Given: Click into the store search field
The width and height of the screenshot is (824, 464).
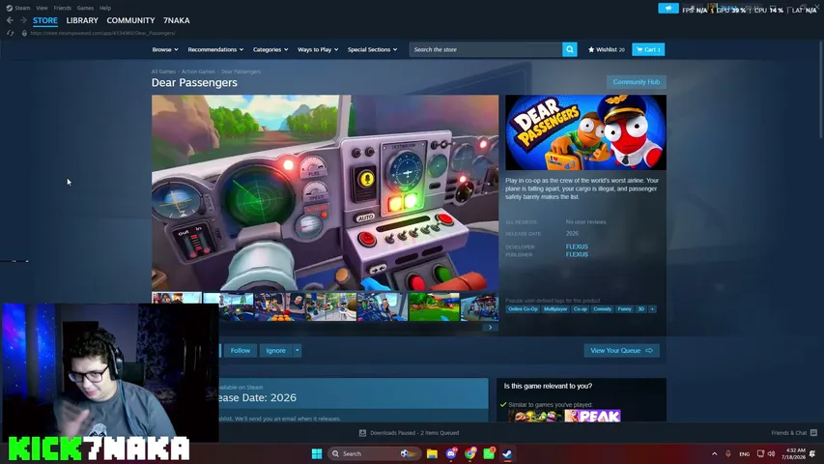Looking at the screenshot, I should 486,49.
